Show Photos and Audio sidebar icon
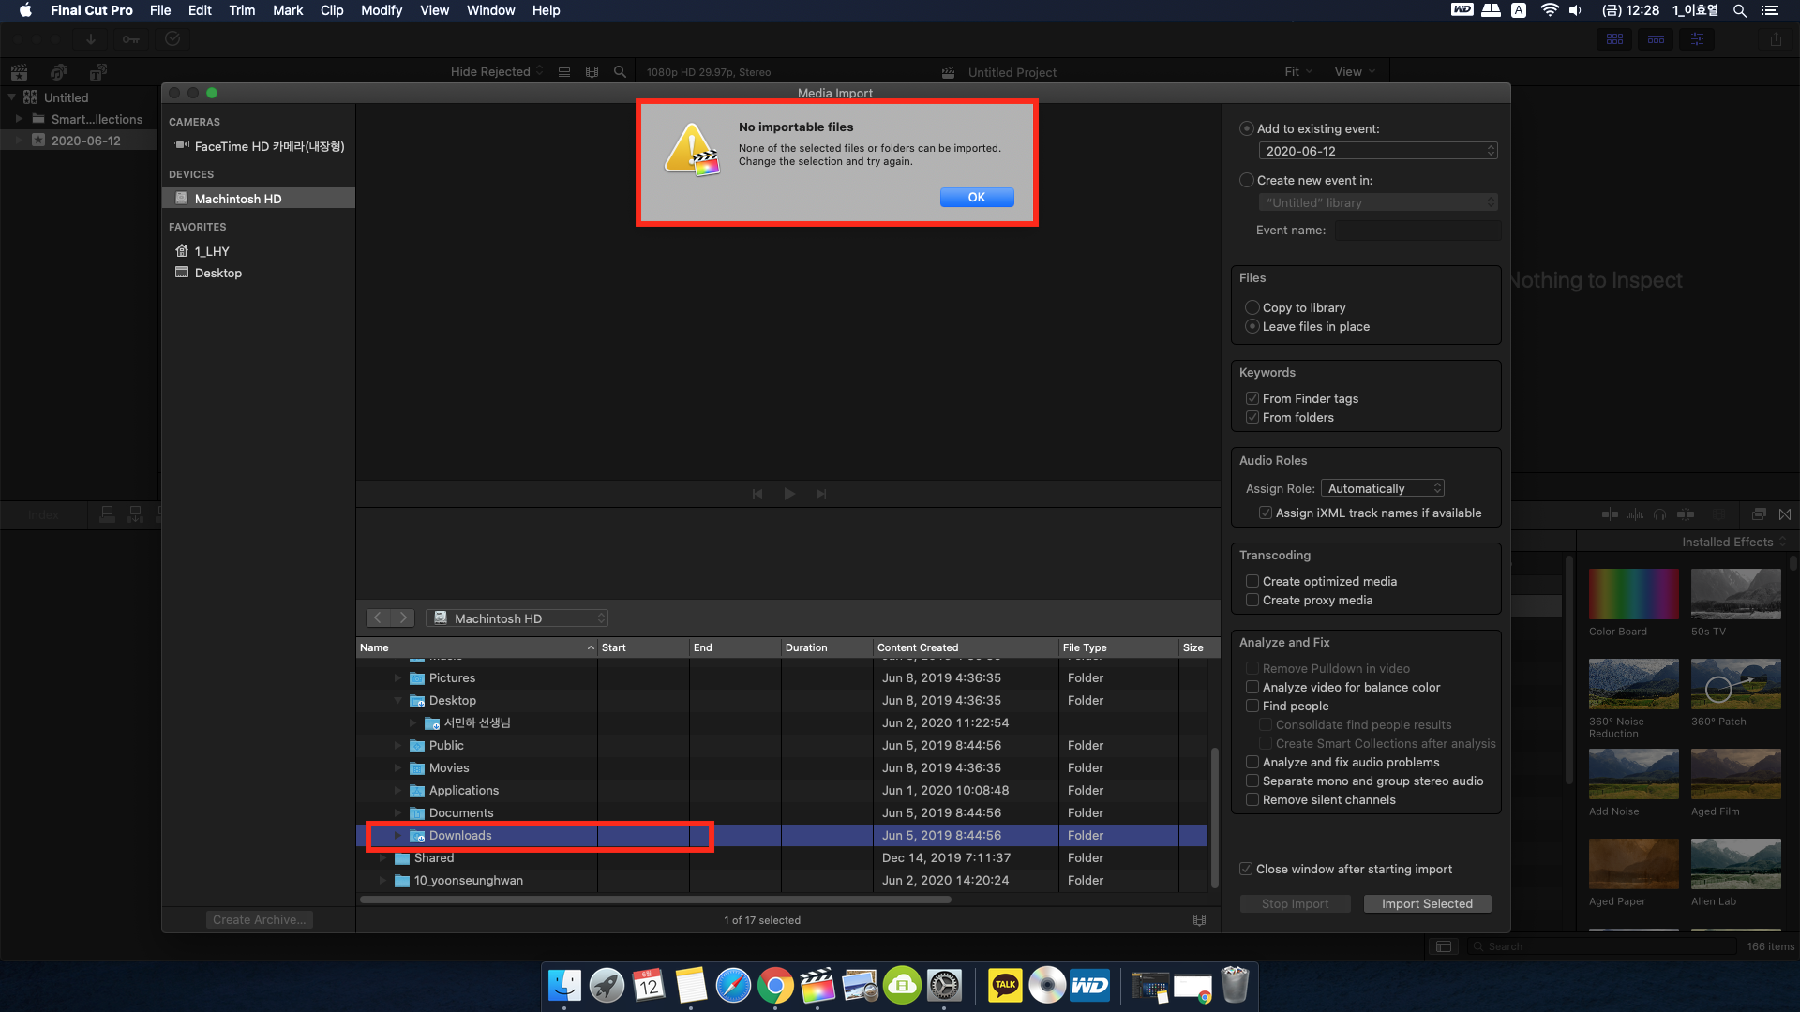The image size is (1800, 1012). 59,72
